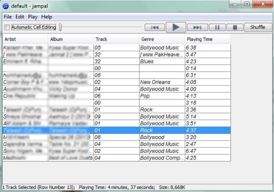Viewport: 274px width, 192px height.
Task: Start playback with the play button
Action: coord(176,27)
